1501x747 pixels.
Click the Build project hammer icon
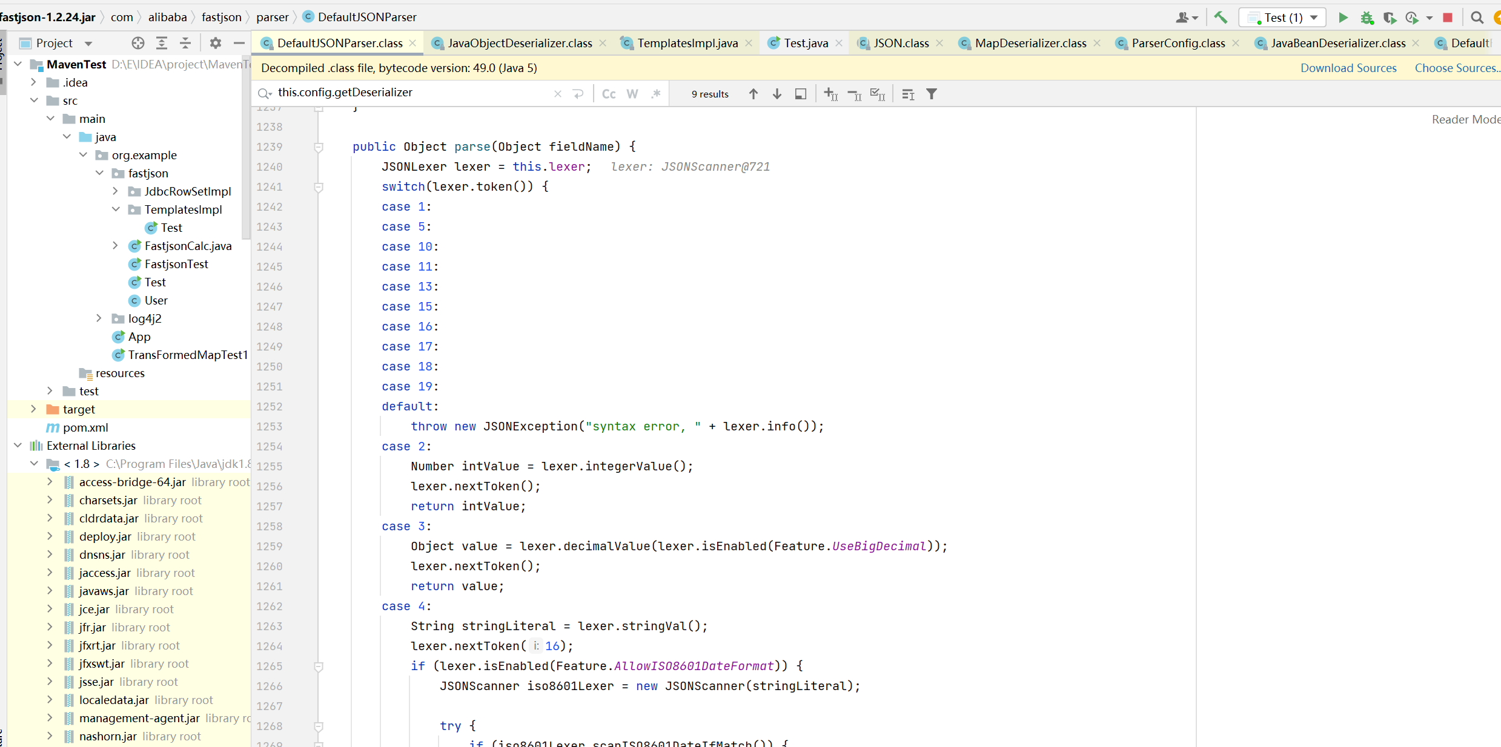1221,18
